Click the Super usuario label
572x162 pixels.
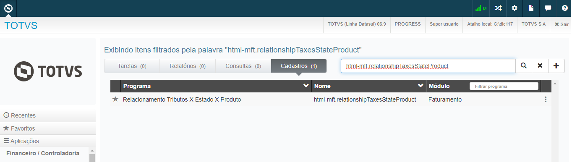444,24
